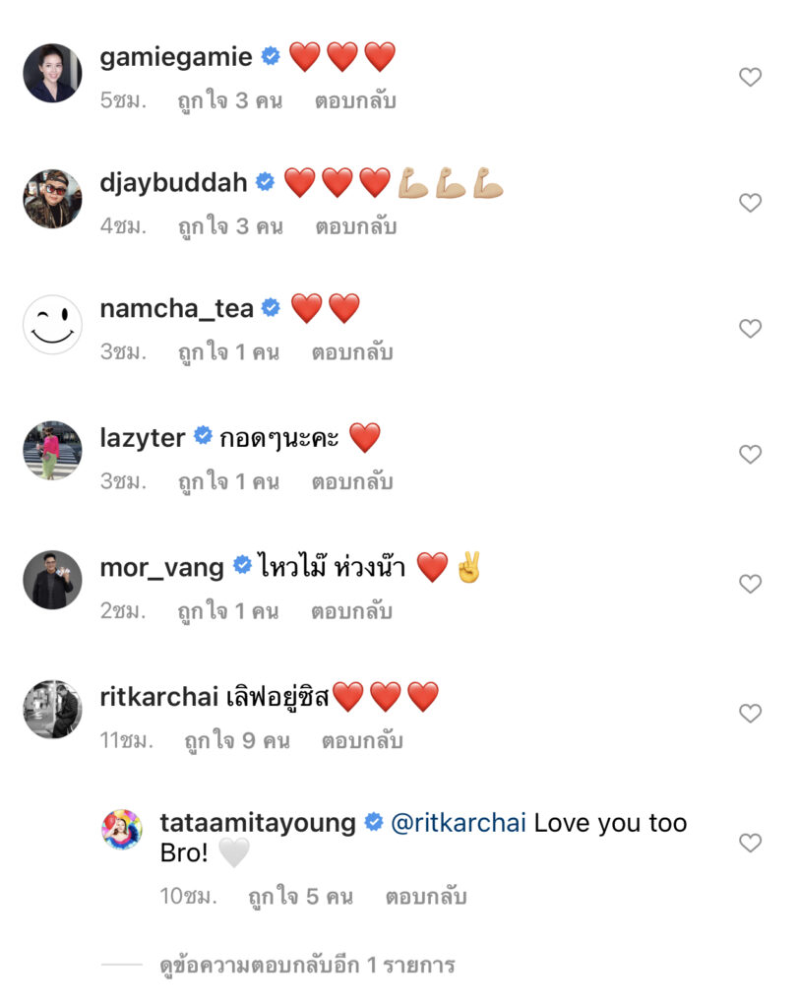This screenshot has height=1008, width=798.
Task: Open the @ritkarchai mention link
Action: click(457, 824)
